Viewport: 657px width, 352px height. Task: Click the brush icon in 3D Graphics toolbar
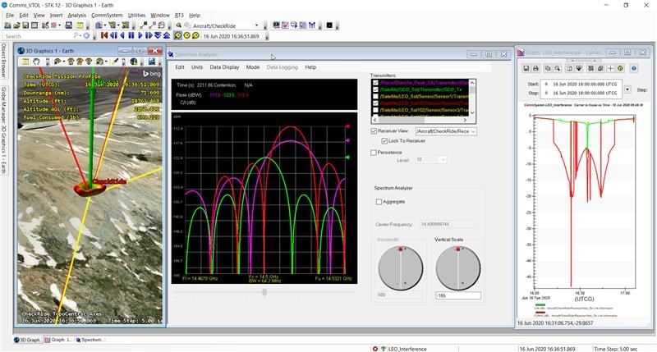tap(115, 62)
